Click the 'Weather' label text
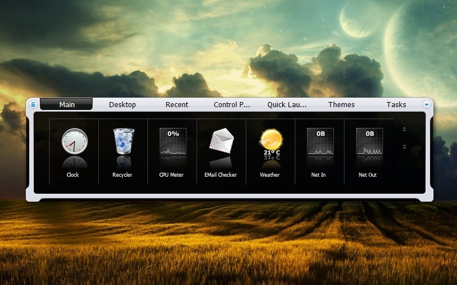457x285 pixels. point(270,175)
